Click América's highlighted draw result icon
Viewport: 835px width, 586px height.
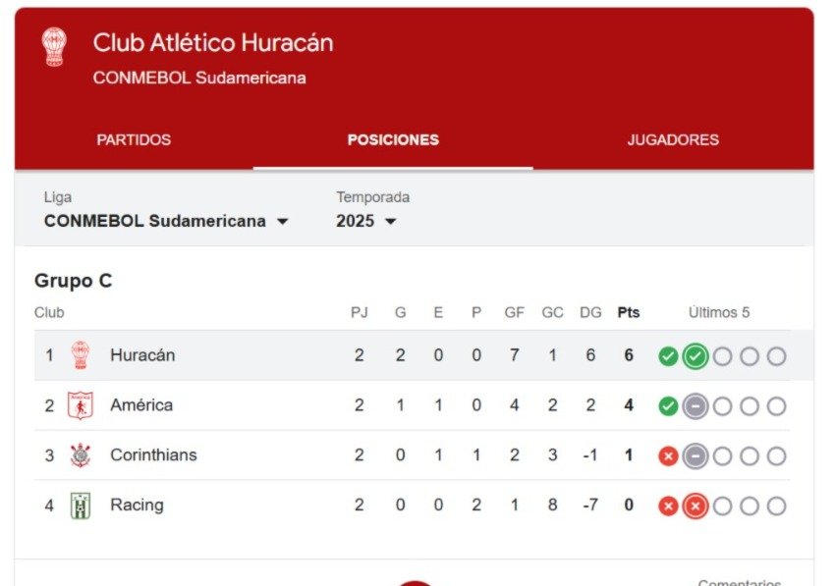click(x=695, y=406)
